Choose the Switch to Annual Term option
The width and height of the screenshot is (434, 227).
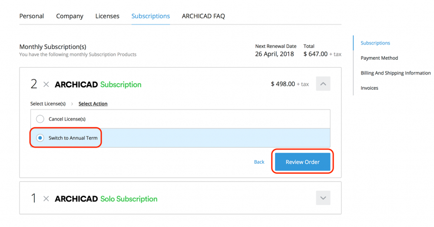point(40,138)
